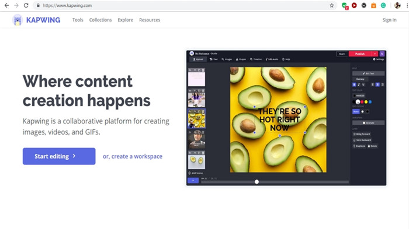Pick the yellow text color swatch
The image size is (409, 229).
tap(366, 102)
